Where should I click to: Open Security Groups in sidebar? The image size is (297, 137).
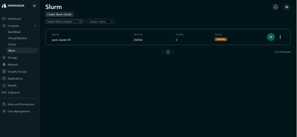click(x=17, y=72)
